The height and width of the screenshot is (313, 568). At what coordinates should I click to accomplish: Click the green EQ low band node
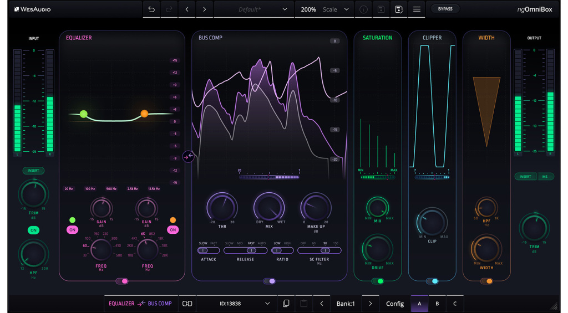click(x=84, y=114)
